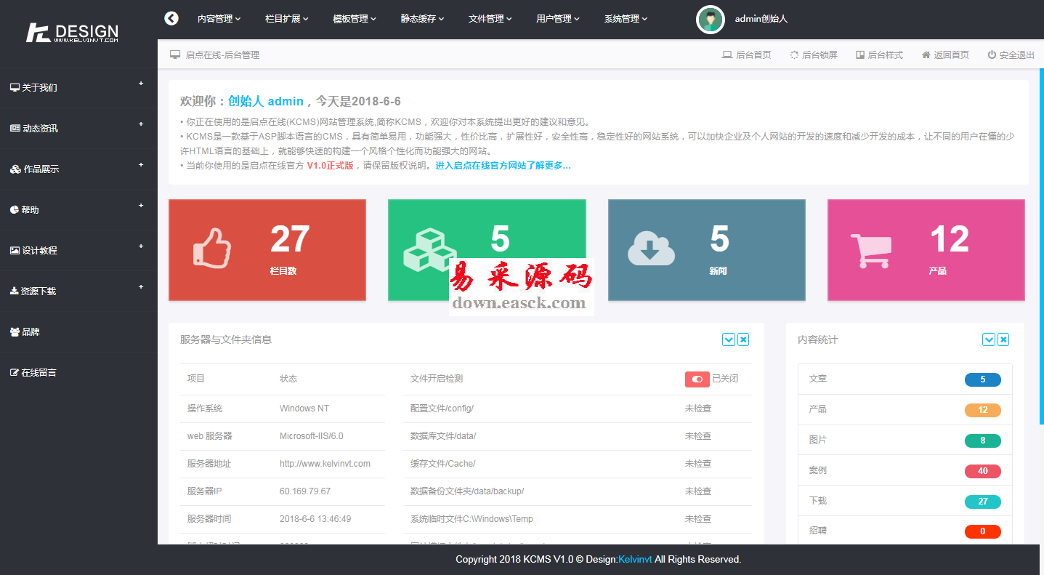
Task: Click 缓存文件/Cache/ row text
Action: coord(442,464)
